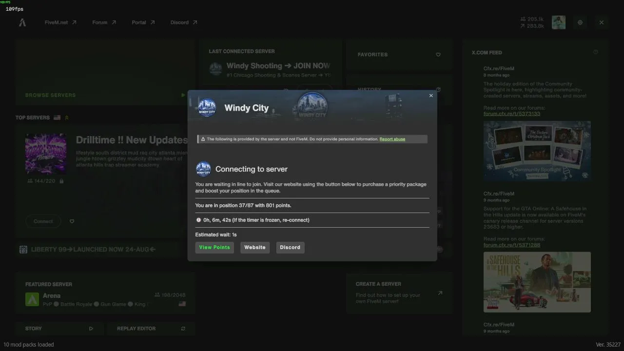The height and width of the screenshot is (351, 624).
Task: Open the Community Spotlight feed image
Action: pos(537,151)
